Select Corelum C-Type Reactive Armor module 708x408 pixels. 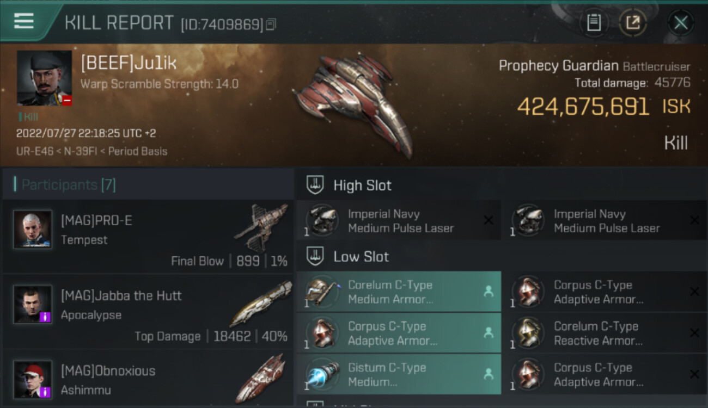(605, 333)
